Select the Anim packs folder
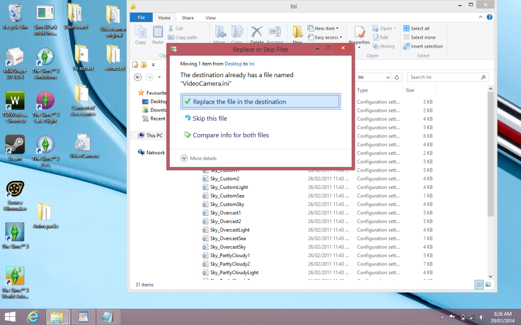Viewport: 521px width, 325px height. pyautogui.click(x=45, y=215)
